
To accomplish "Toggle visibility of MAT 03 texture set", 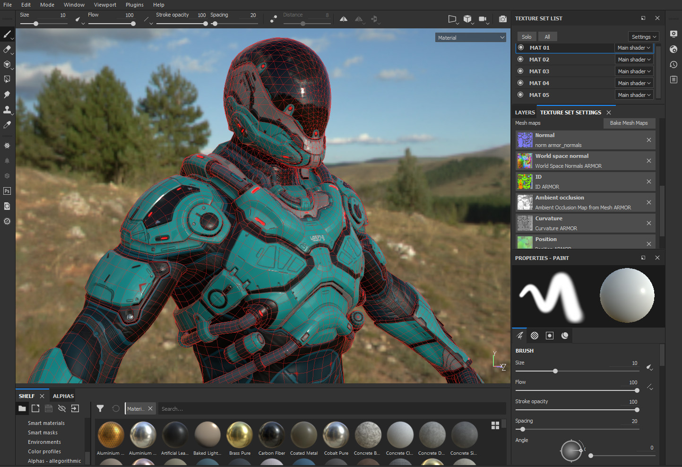I will pyautogui.click(x=521, y=71).
